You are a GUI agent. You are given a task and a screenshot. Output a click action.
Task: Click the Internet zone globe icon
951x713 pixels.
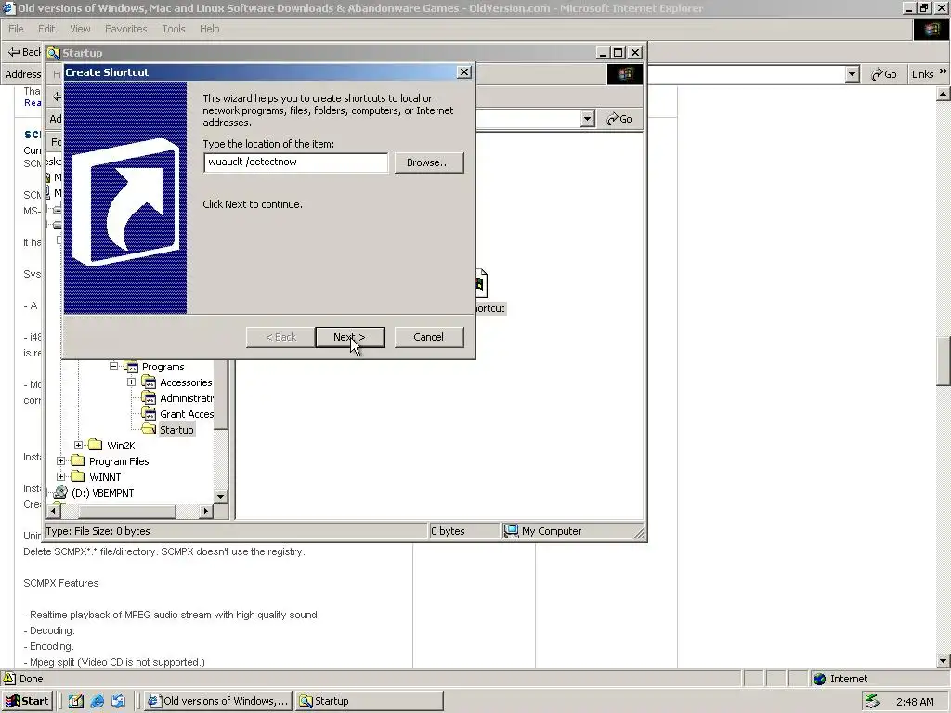(x=819, y=679)
